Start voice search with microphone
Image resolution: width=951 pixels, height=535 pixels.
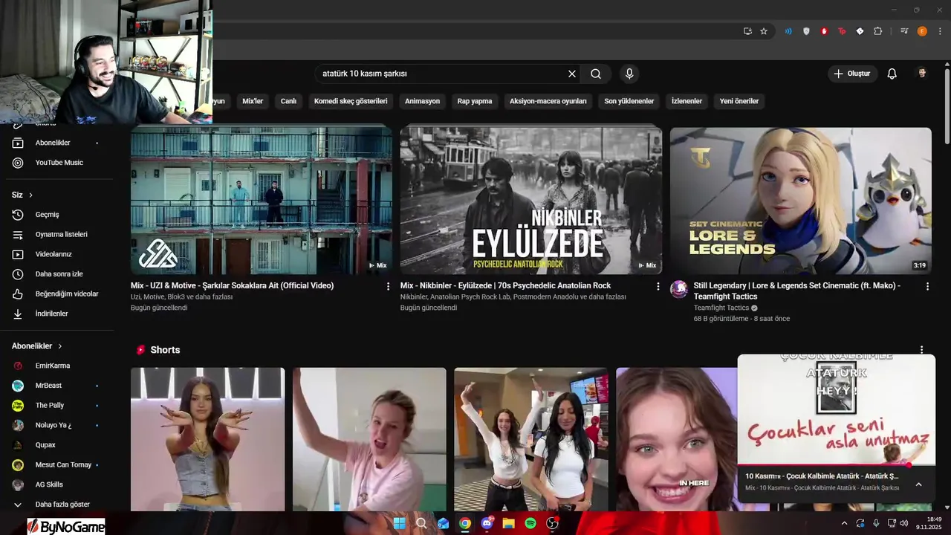click(629, 74)
